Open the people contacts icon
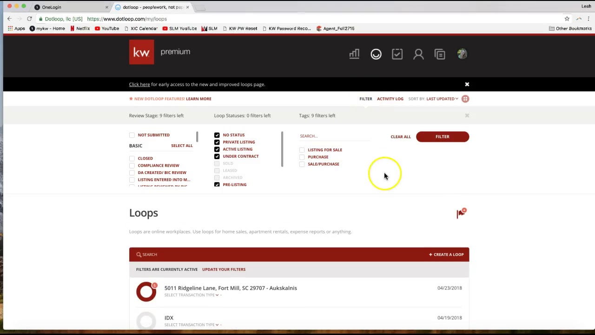This screenshot has height=335, width=595. (418, 54)
